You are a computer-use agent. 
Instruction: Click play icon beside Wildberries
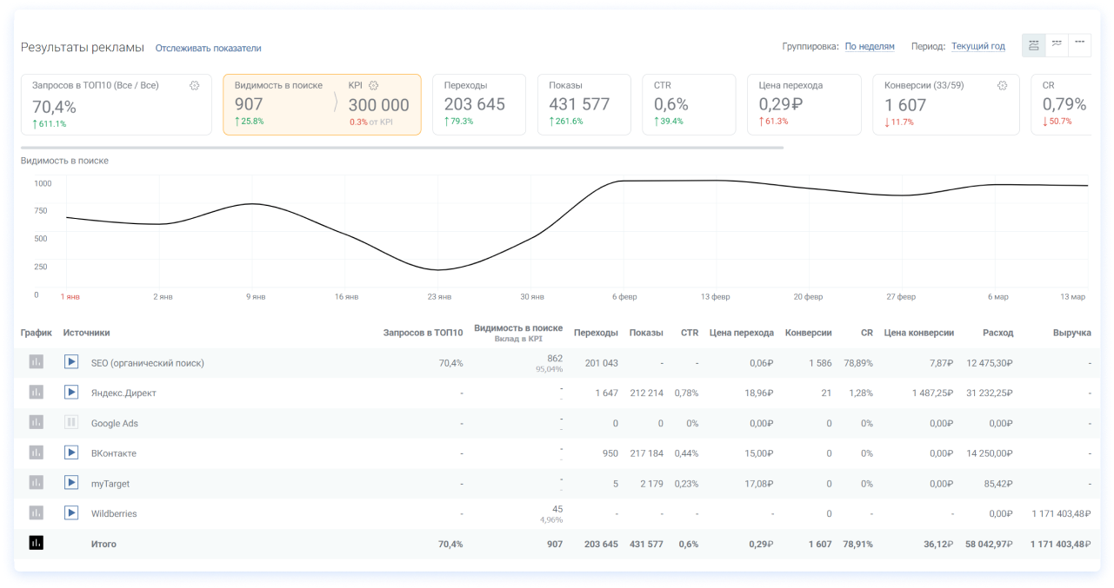coord(71,512)
